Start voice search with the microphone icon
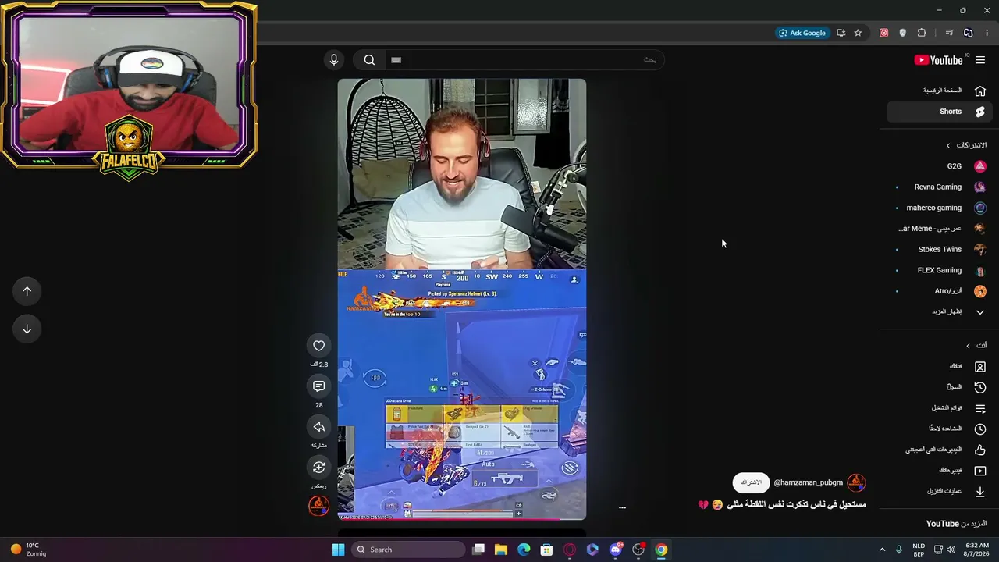 [334, 60]
